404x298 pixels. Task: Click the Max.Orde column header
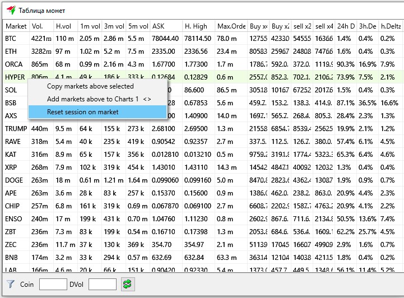[231, 26]
